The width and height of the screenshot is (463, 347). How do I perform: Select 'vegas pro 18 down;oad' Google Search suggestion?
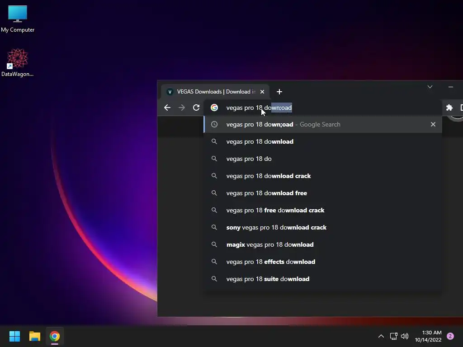pos(323,125)
